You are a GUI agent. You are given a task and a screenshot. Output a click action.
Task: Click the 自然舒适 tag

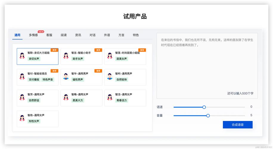coord(34,100)
